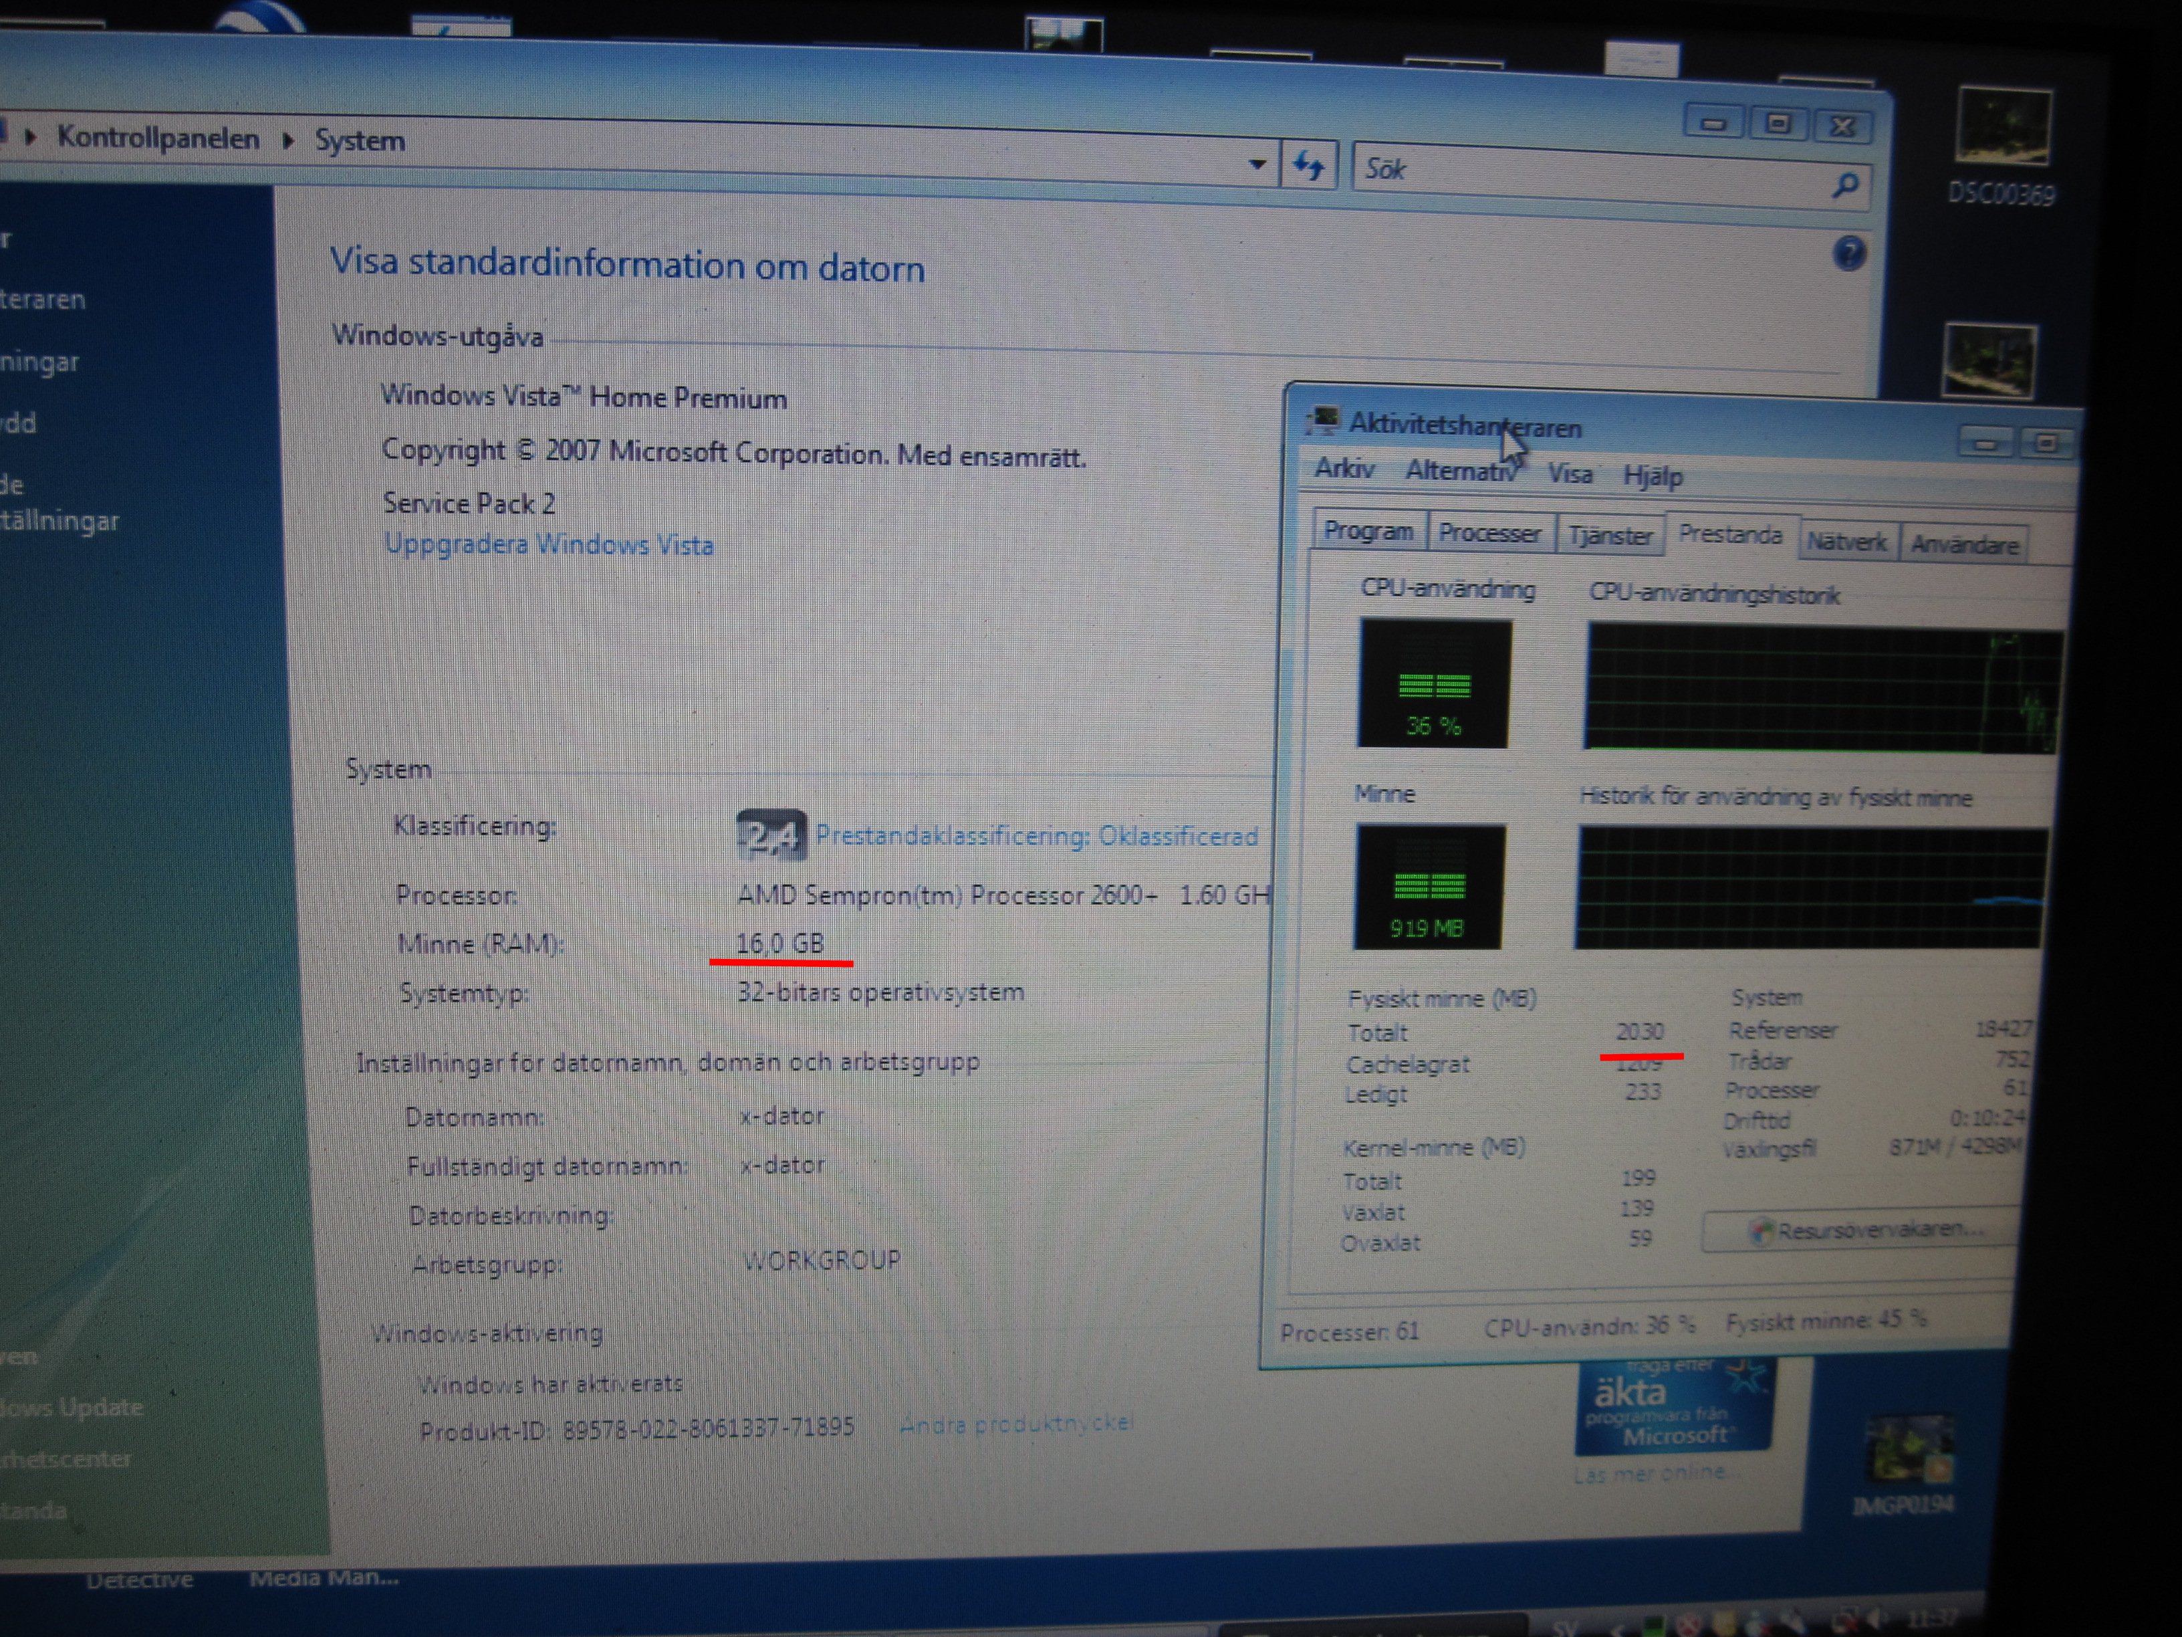Open the Hjälp menu in Aktivitetshanteraren
2182x1637 pixels.
(x=1653, y=477)
